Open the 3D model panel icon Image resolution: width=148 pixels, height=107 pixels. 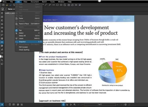click(x=2, y=64)
